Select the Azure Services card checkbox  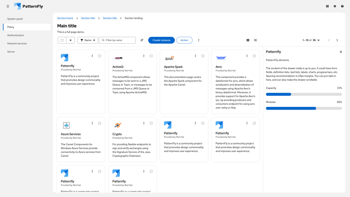100,123
